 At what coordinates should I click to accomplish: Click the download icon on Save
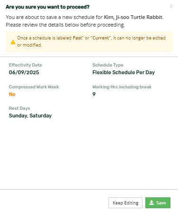[x=151, y=203]
